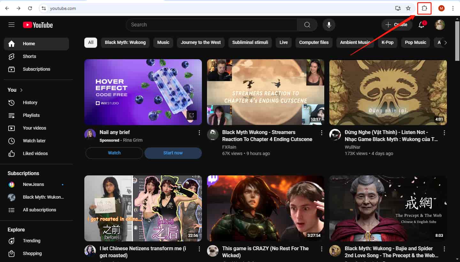Expand the You section chevron
The width and height of the screenshot is (460, 262).
tap(21, 90)
